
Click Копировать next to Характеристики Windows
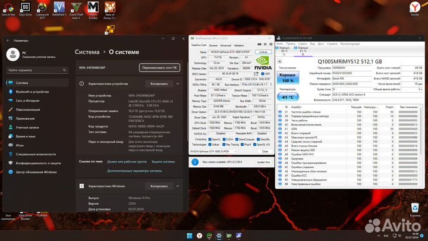tap(159, 186)
